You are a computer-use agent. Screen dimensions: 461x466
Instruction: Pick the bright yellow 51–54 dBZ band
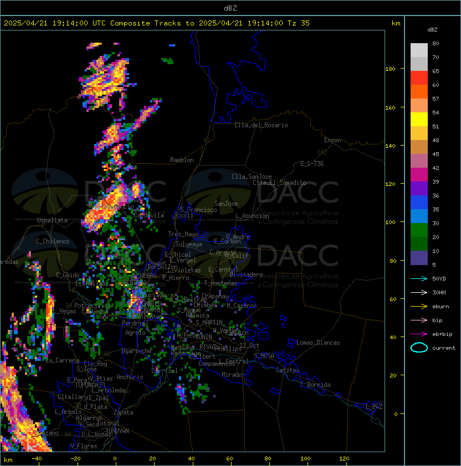click(x=419, y=119)
